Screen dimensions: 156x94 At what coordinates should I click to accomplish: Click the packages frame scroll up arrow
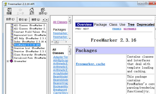pos(70,17)
